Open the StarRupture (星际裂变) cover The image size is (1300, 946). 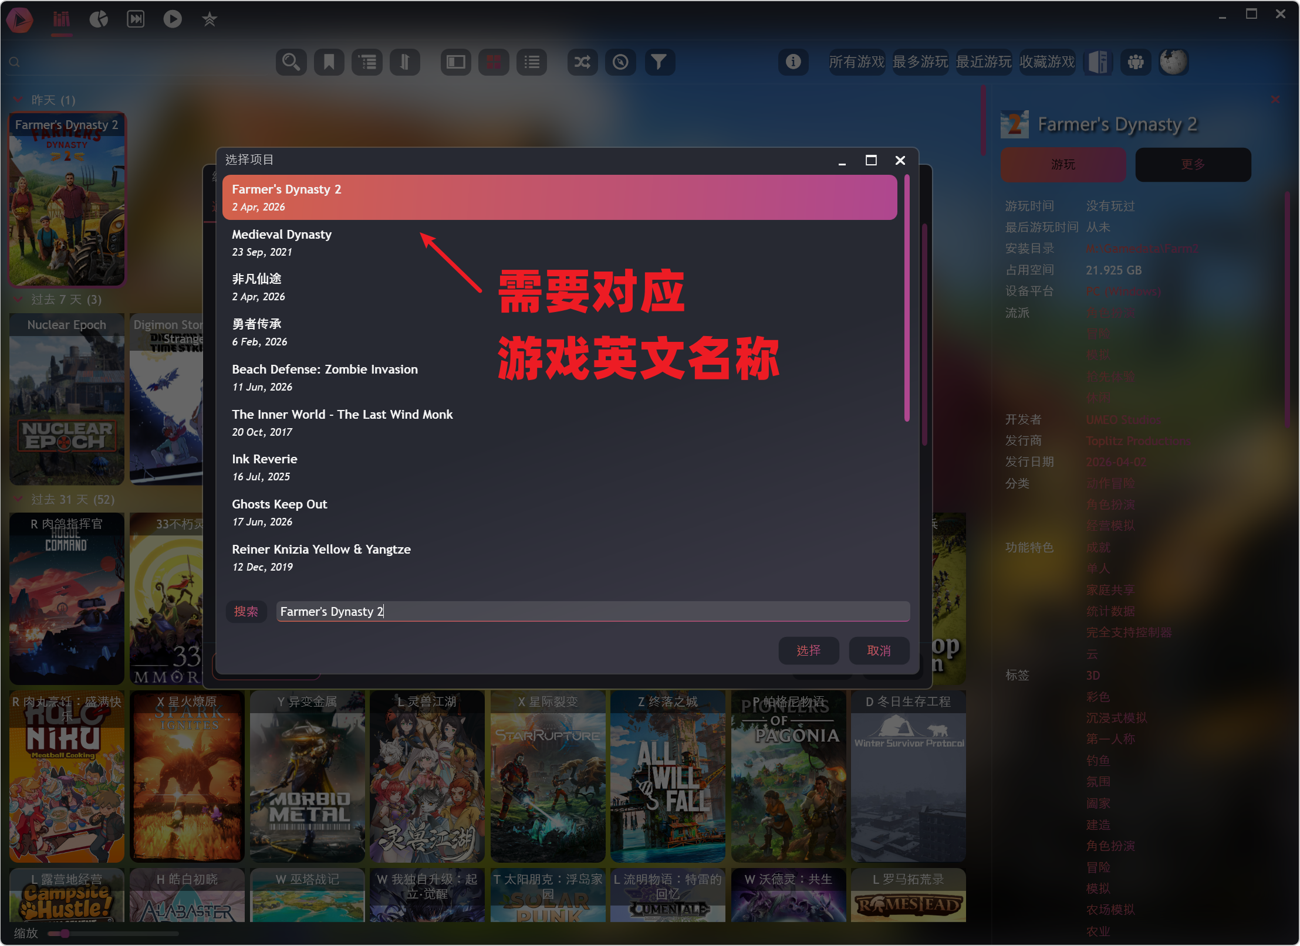coord(548,776)
